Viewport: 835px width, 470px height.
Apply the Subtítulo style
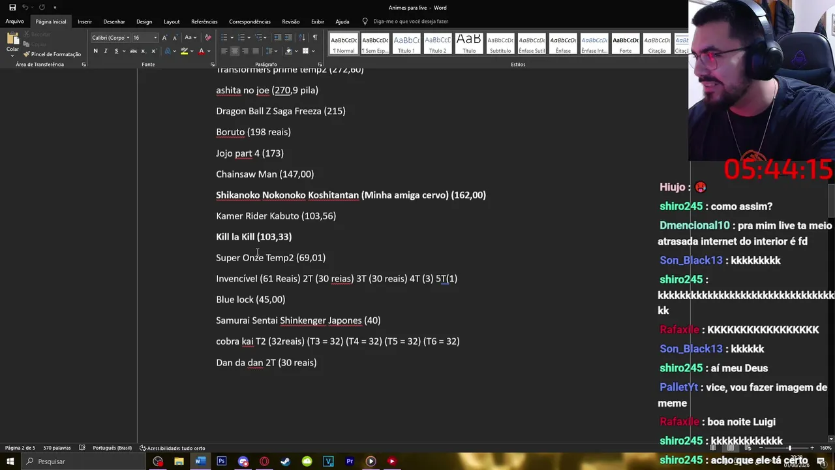point(500,44)
